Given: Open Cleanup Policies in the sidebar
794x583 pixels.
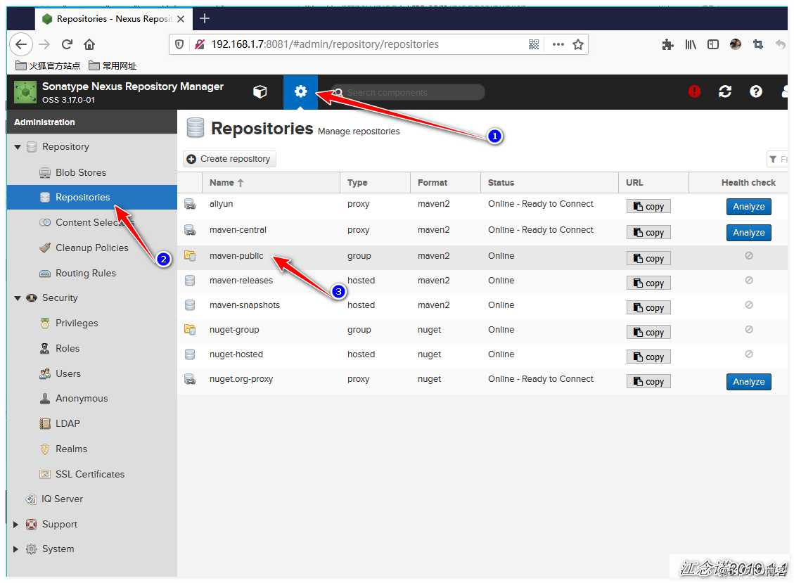Looking at the screenshot, I should click(x=91, y=248).
